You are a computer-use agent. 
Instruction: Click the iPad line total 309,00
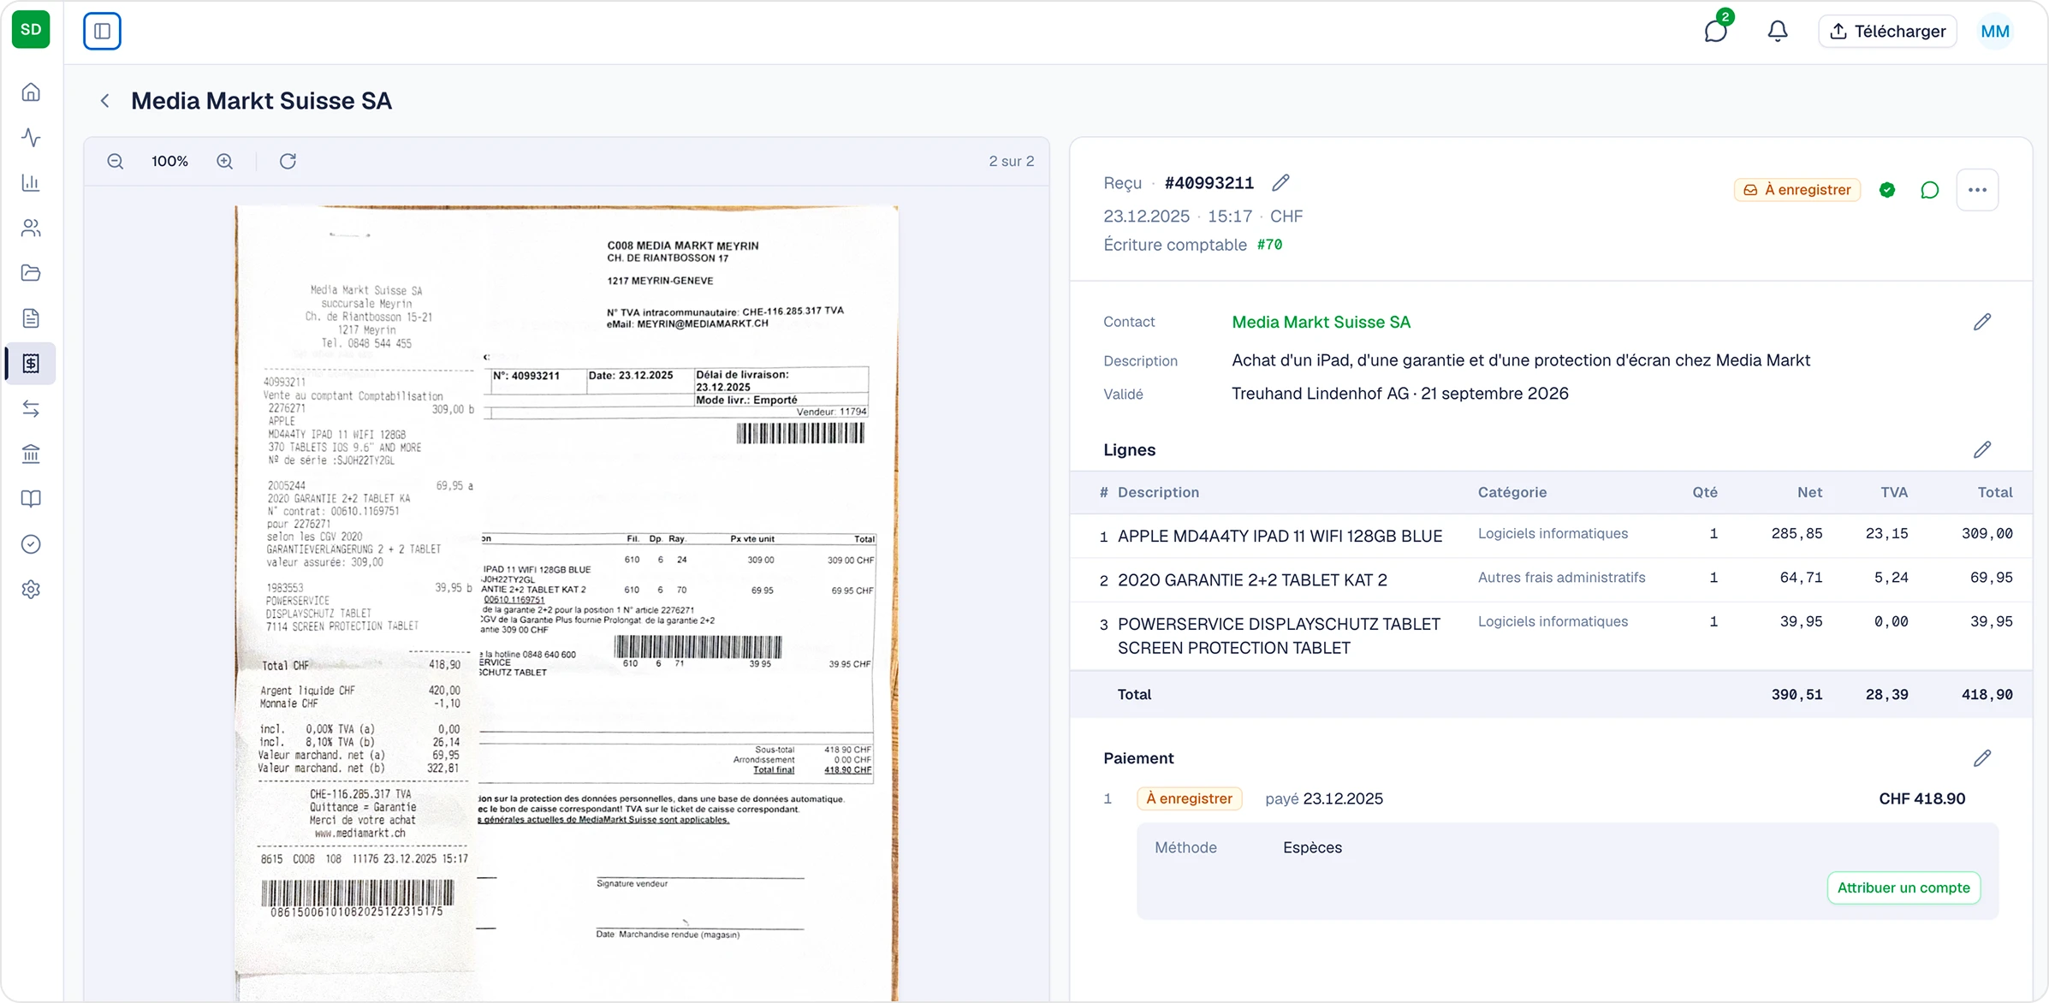[1987, 534]
